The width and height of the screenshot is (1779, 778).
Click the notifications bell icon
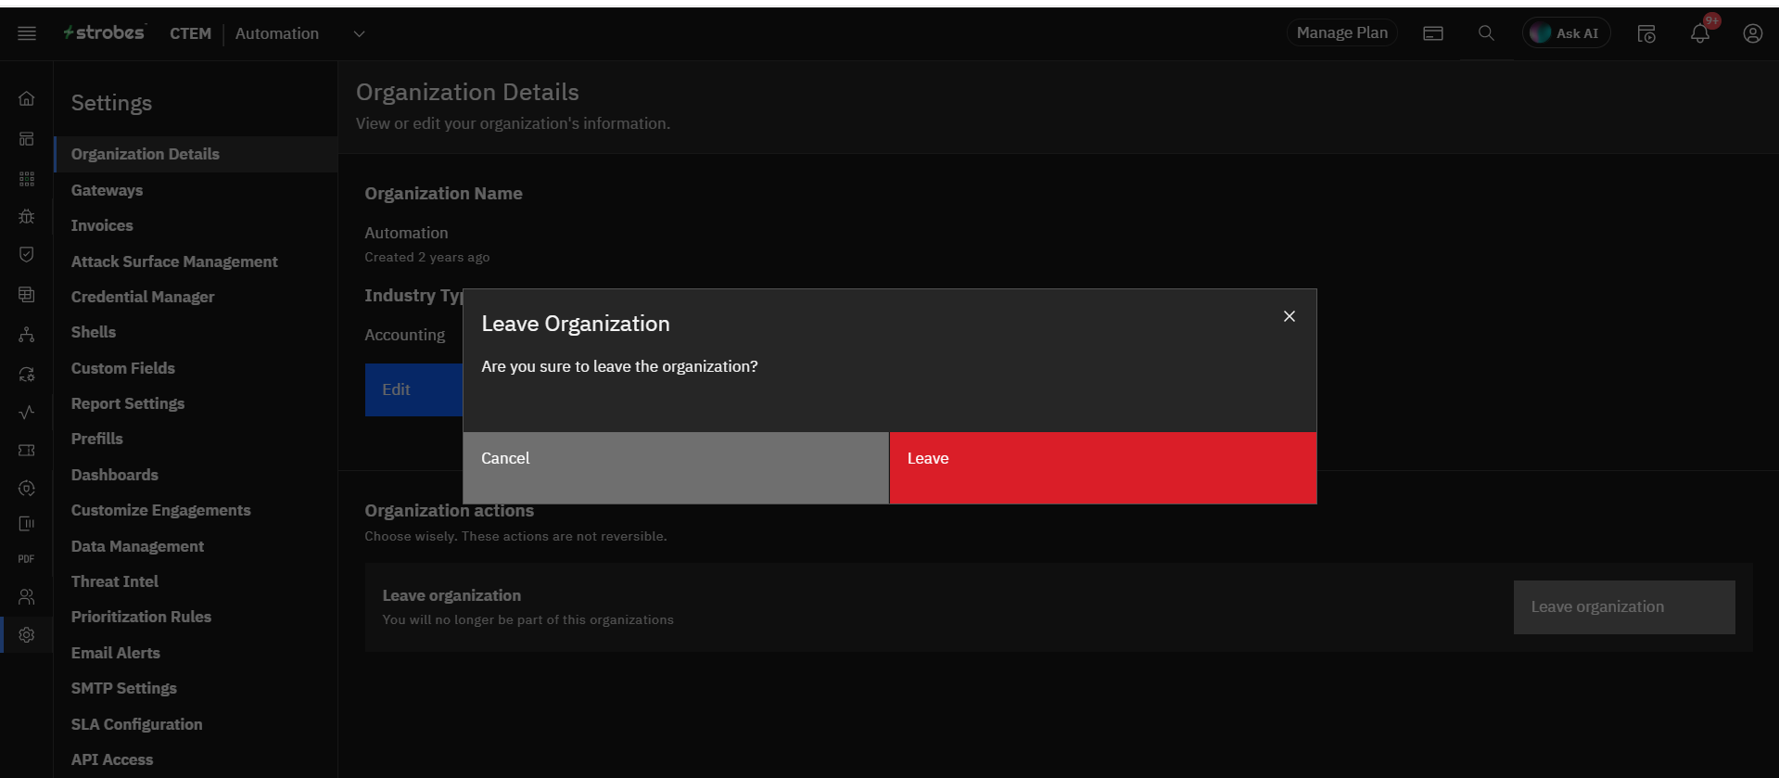(x=1699, y=33)
